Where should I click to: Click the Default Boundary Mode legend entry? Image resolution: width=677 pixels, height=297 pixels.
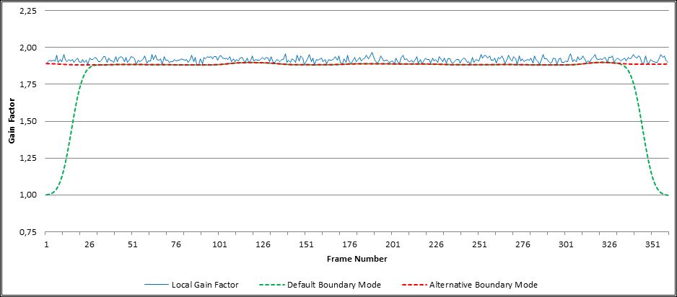pos(320,285)
